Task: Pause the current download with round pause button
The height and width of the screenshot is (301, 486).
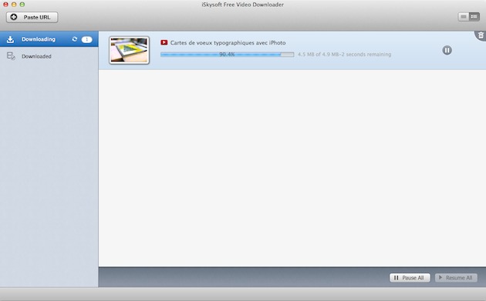Action: [x=447, y=50]
